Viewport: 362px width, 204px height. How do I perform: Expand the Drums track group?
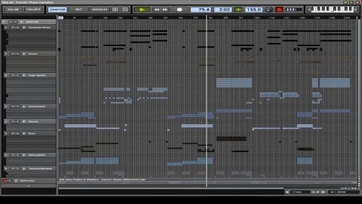[6, 54]
